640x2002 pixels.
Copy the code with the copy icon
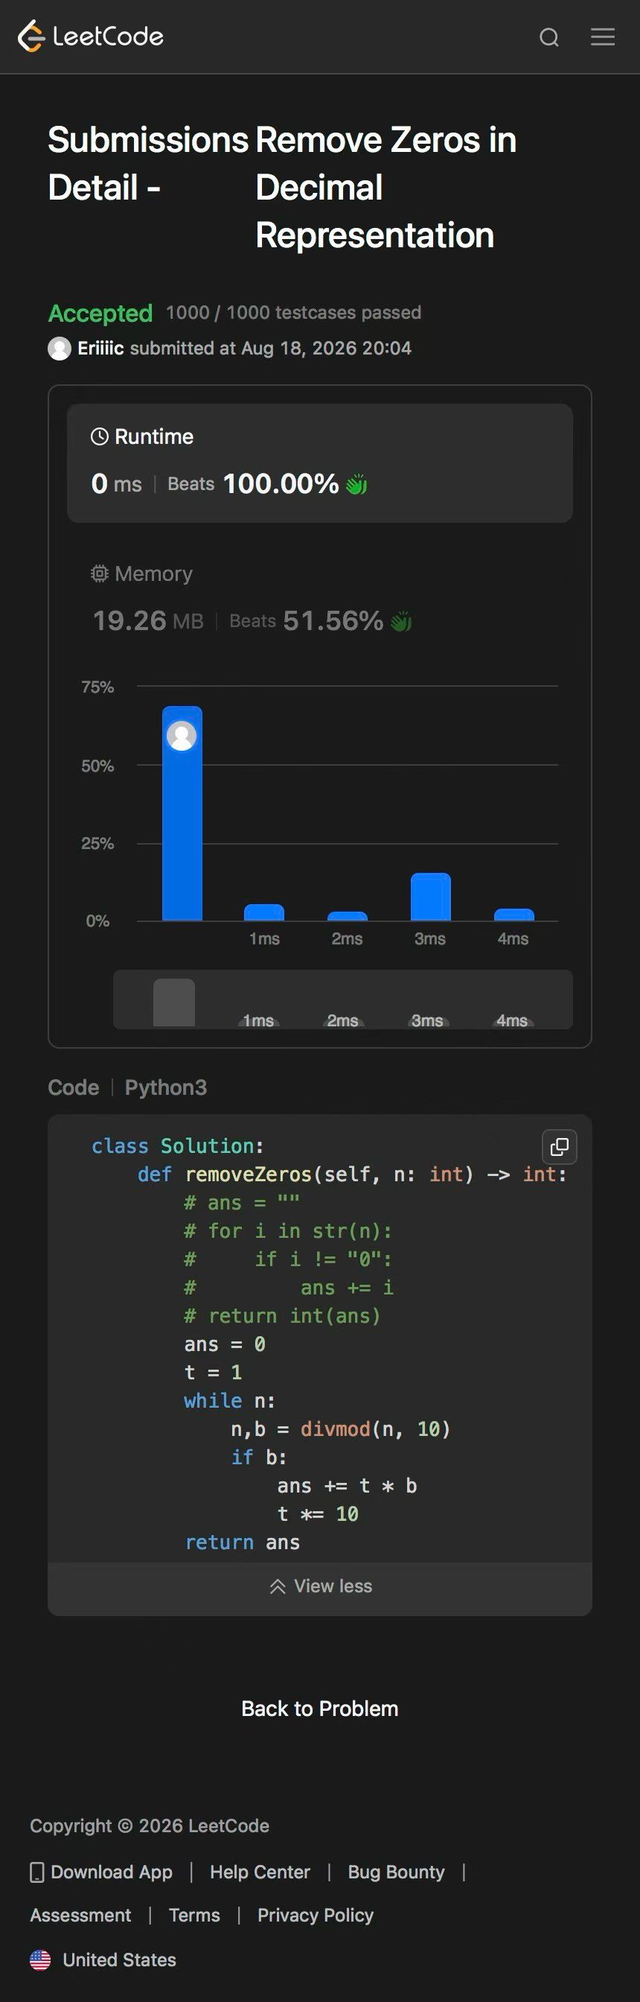(559, 1146)
